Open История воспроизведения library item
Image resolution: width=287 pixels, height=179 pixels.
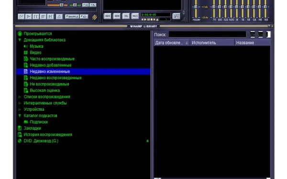pyautogui.click(x=48, y=135)
